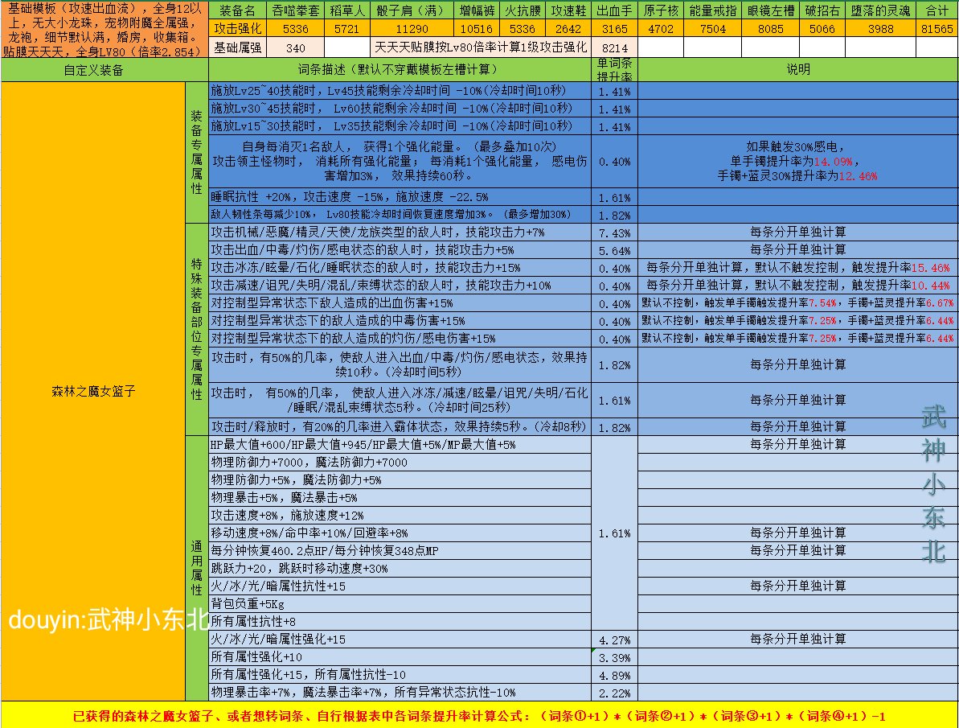Click the 施放Lv30~45技能时 entry row
959x728 pixels.
[400, 109]
